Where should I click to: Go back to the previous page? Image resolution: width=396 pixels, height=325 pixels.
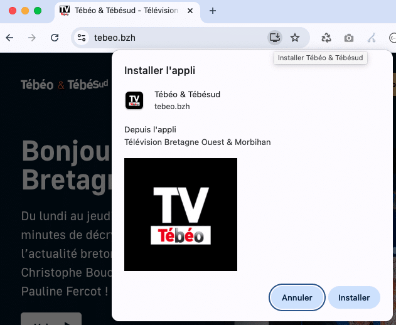9,38
